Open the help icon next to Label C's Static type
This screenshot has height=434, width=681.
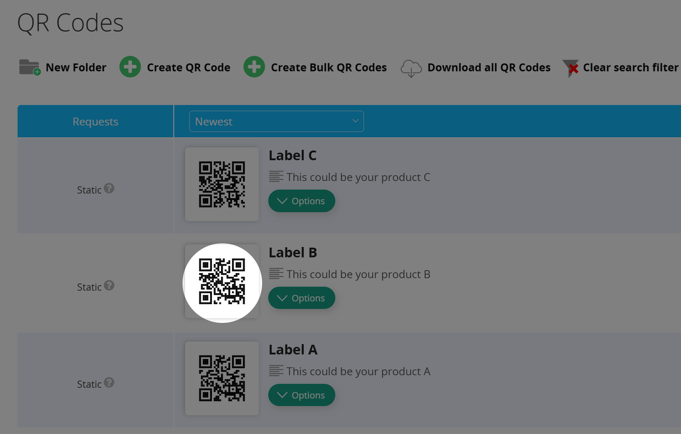pos(110,189)
